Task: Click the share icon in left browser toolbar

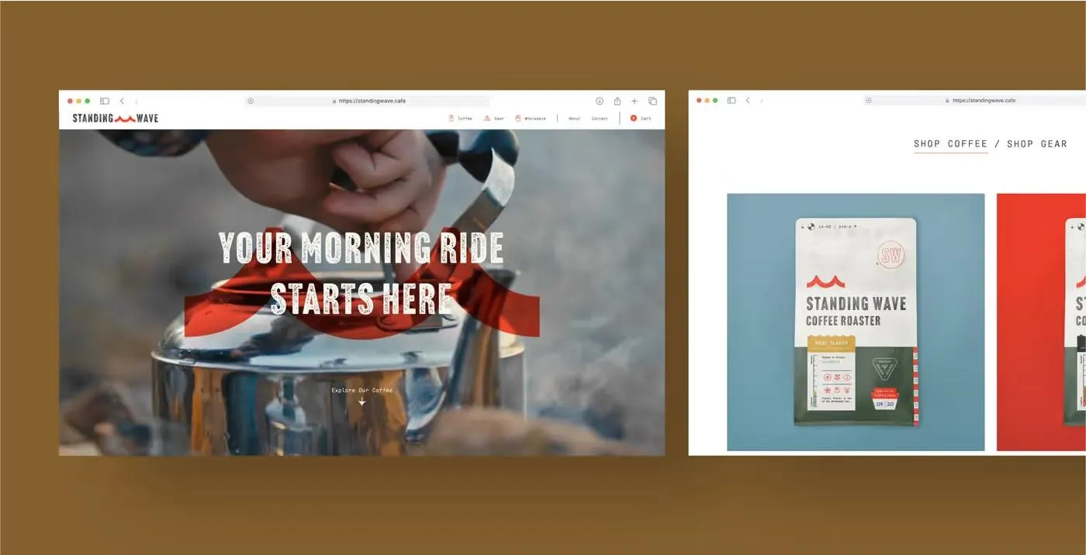Action: click(617, 101)
